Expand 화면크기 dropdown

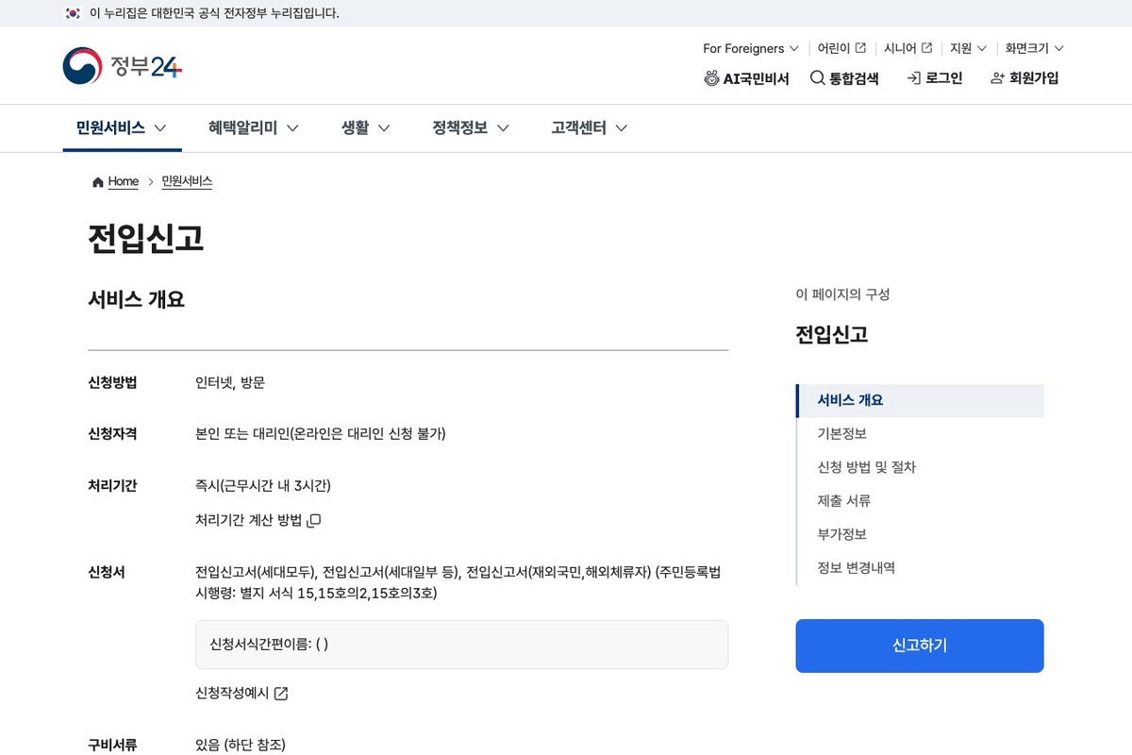click(1034, 48)
